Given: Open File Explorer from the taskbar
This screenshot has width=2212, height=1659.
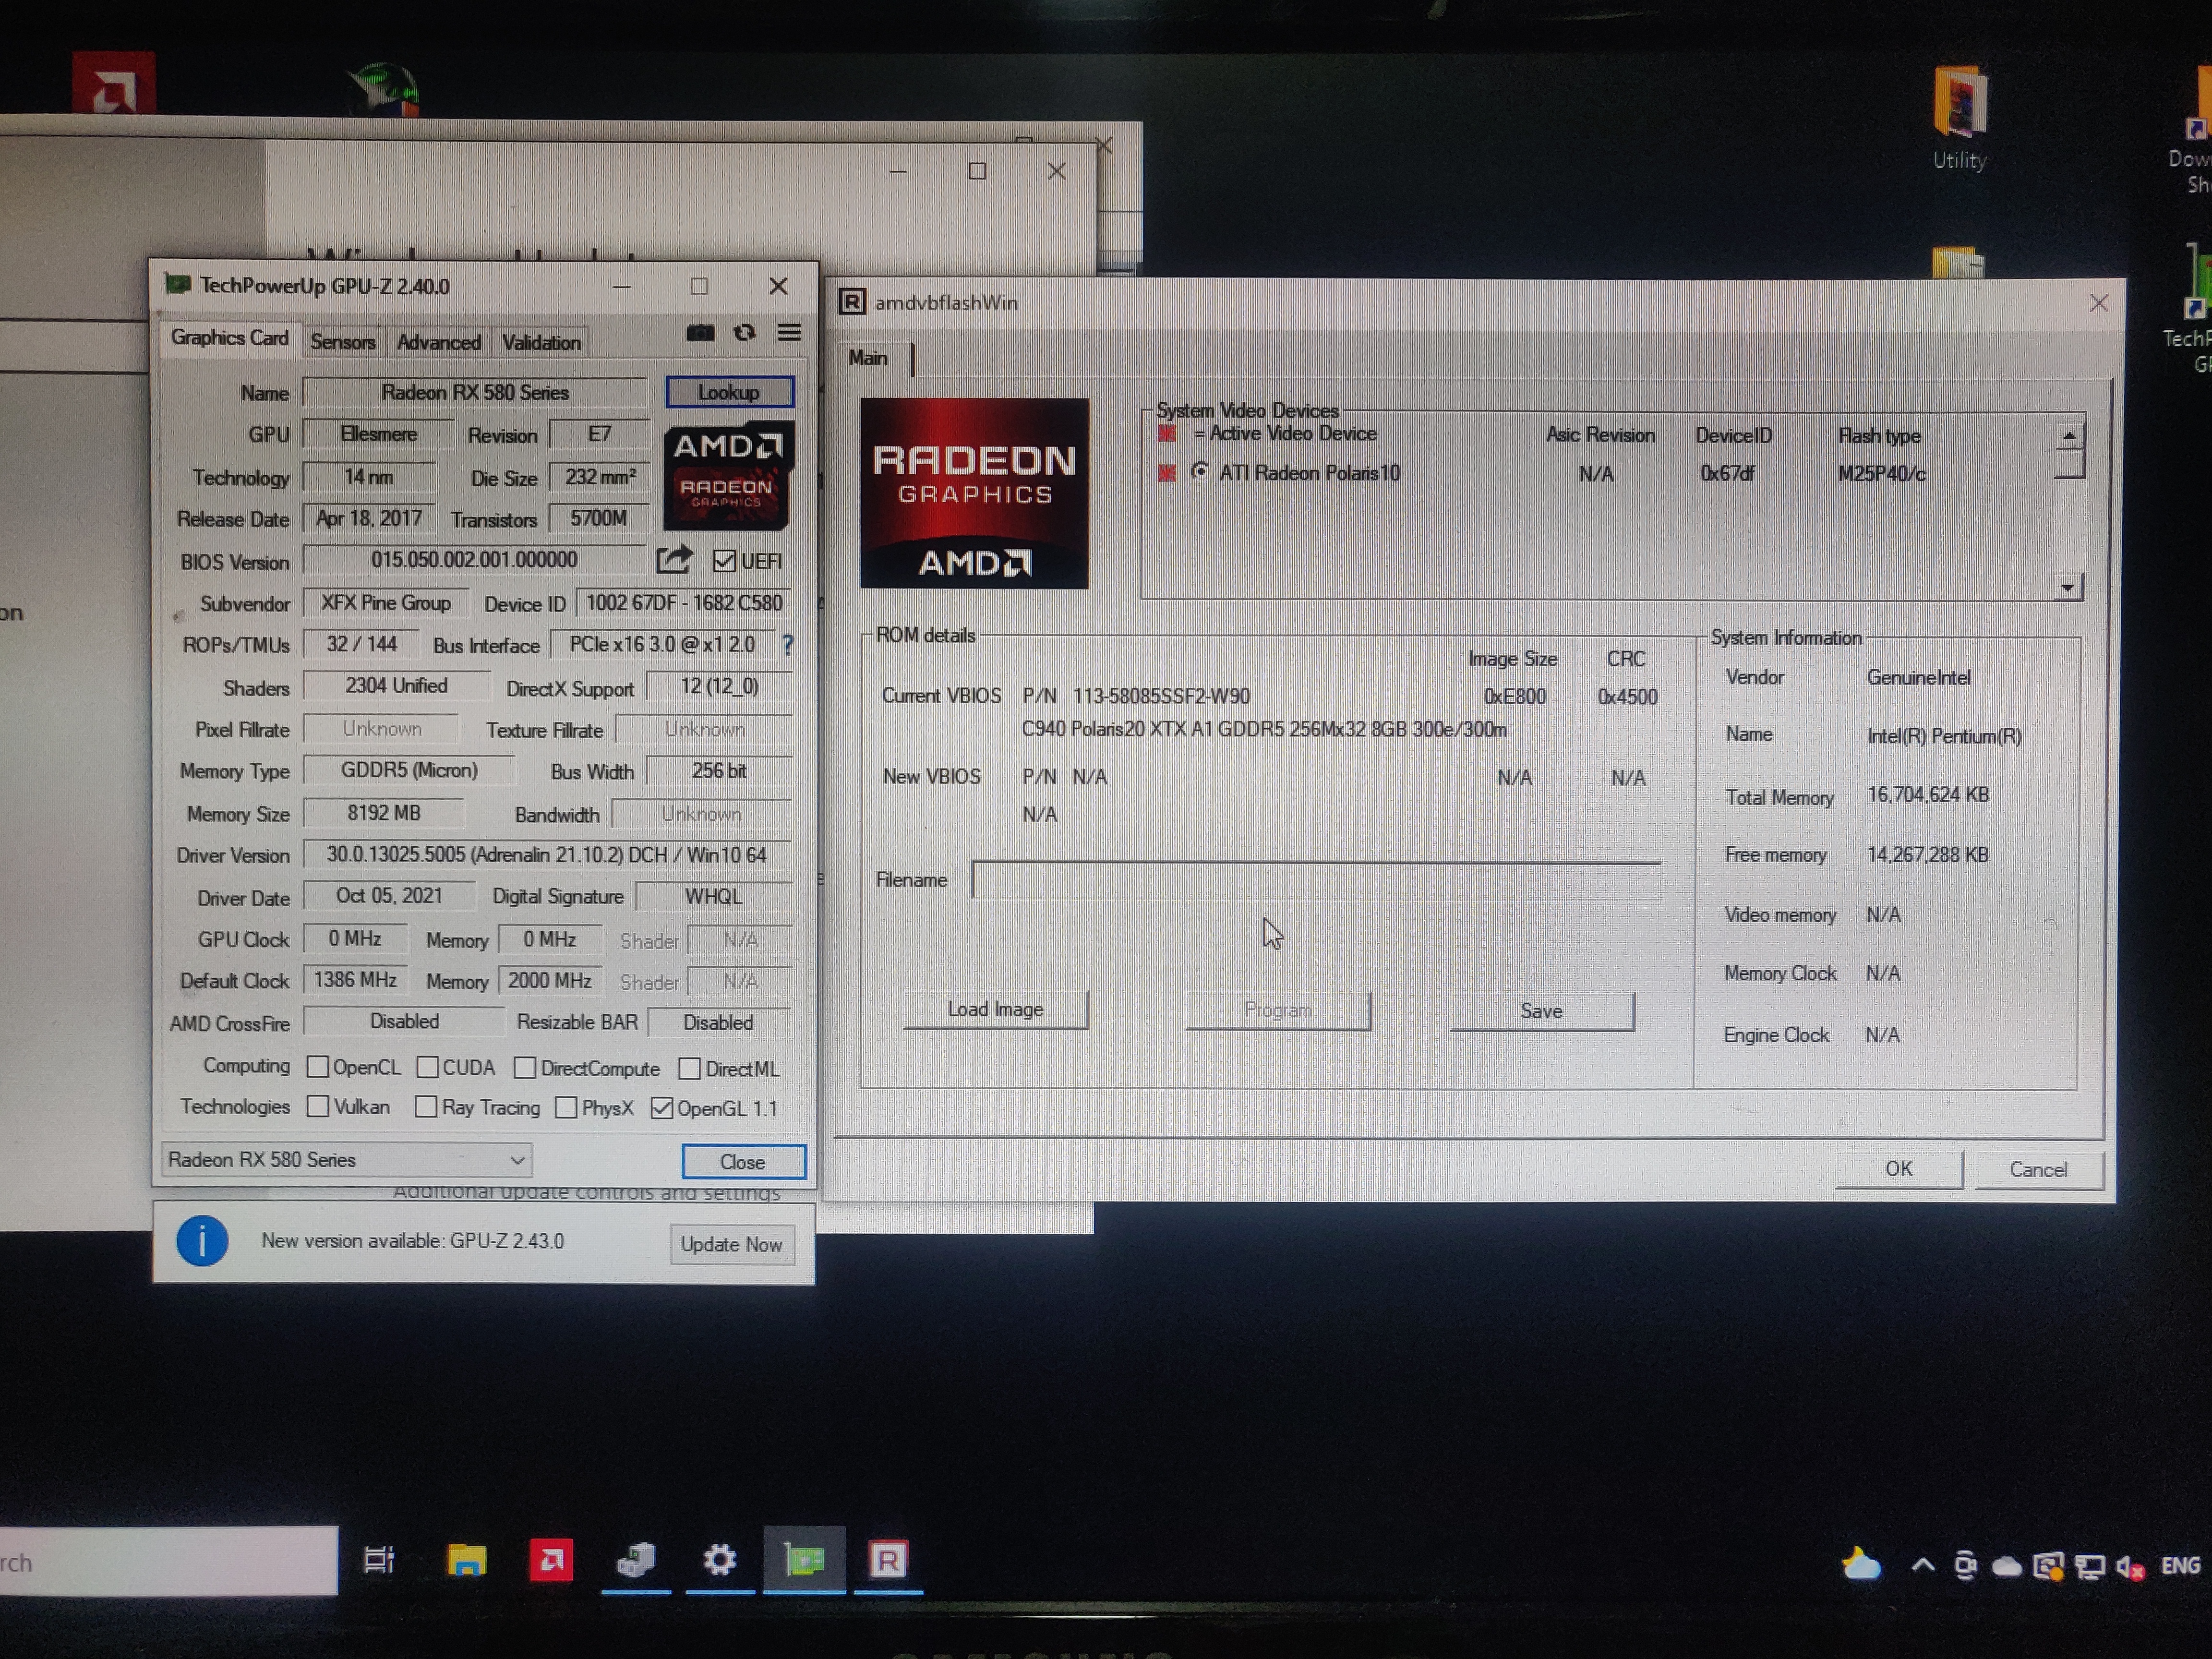Looking at the screenshot, I should 466,1560.
